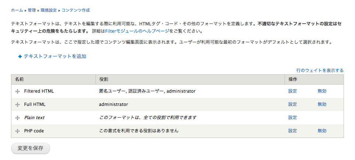Click drag handle icon for PHP code row
The width and height of the screenshot is (355, 160).
[17, 131]
